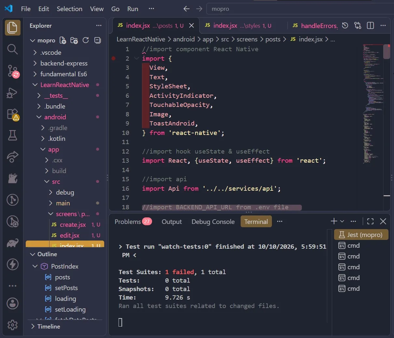Open the Manage settings gear icon

tap(12, 325)
